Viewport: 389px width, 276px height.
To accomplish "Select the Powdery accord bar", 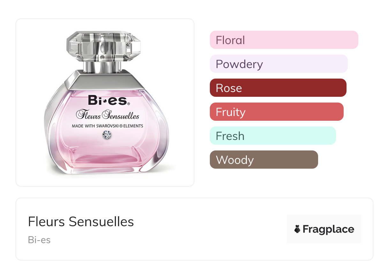I will point(278,64).
